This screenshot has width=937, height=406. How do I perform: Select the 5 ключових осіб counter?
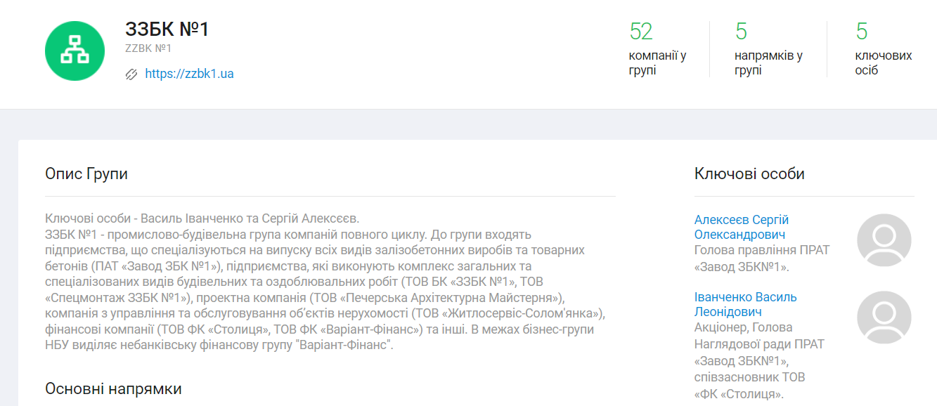(883, 48)
